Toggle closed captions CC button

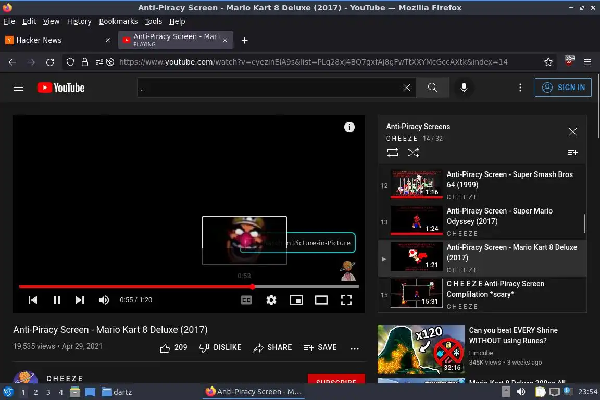pyautogui.click(x=246, y=300)
